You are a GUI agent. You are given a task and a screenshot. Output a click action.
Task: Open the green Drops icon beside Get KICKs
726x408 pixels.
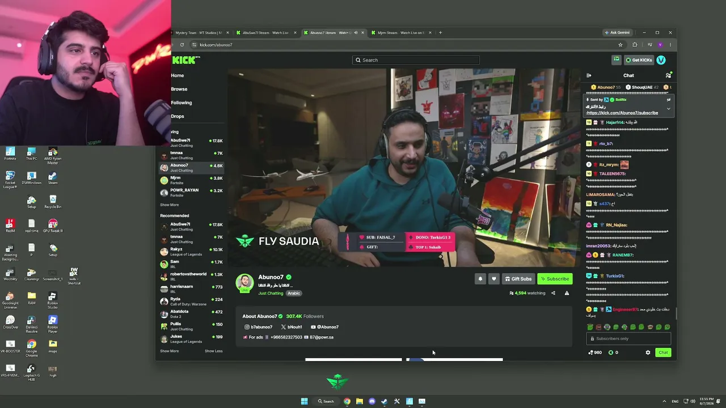pos(617,59)
